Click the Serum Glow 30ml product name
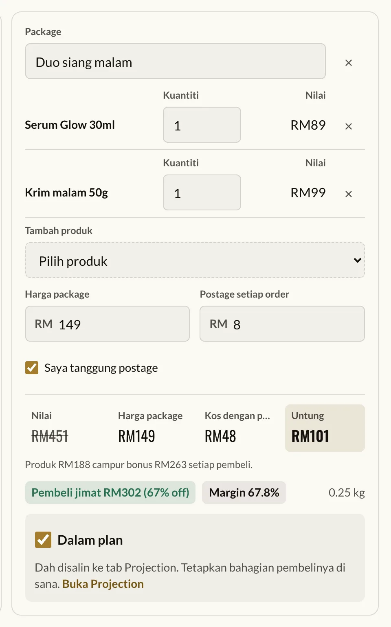The width and height of the screenshot is (391, 627). (70, 125)
